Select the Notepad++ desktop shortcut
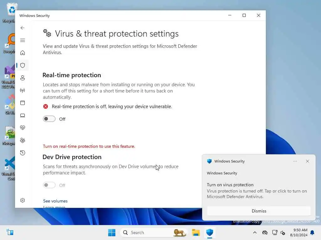Image resolution: width=321 pixels, height=240 pixels. [9, 135]
